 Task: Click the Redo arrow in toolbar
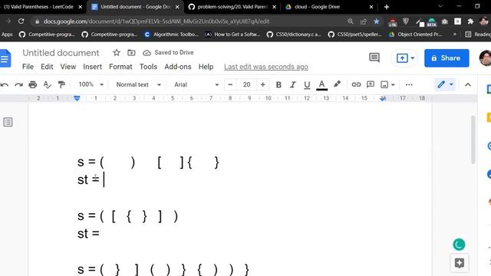tap(18, 84)
